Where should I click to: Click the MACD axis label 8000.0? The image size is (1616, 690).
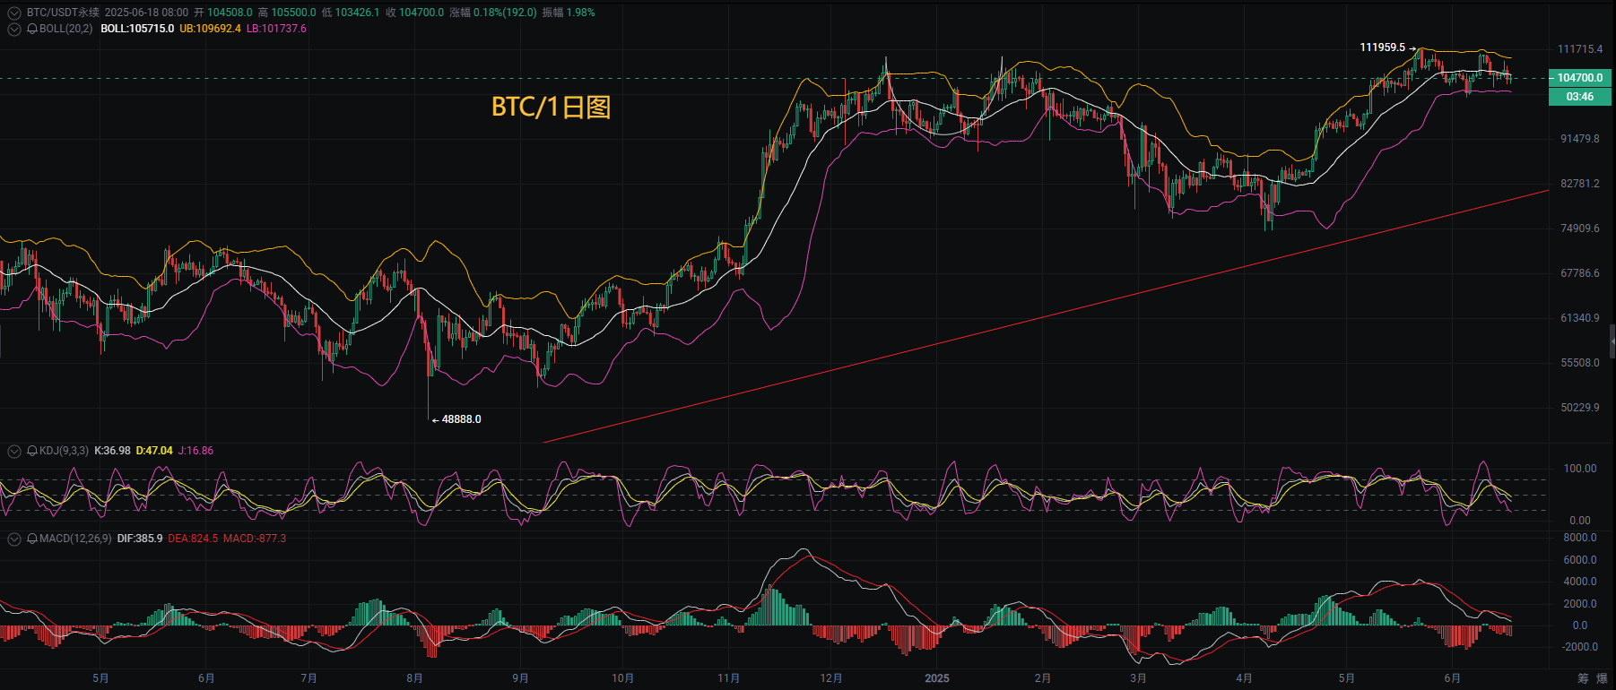(1580, 538)
